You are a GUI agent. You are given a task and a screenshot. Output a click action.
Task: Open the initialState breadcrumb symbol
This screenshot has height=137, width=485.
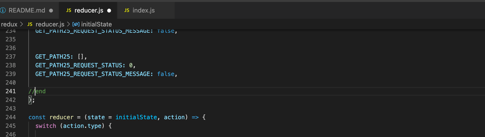click(x=96, y=24)
